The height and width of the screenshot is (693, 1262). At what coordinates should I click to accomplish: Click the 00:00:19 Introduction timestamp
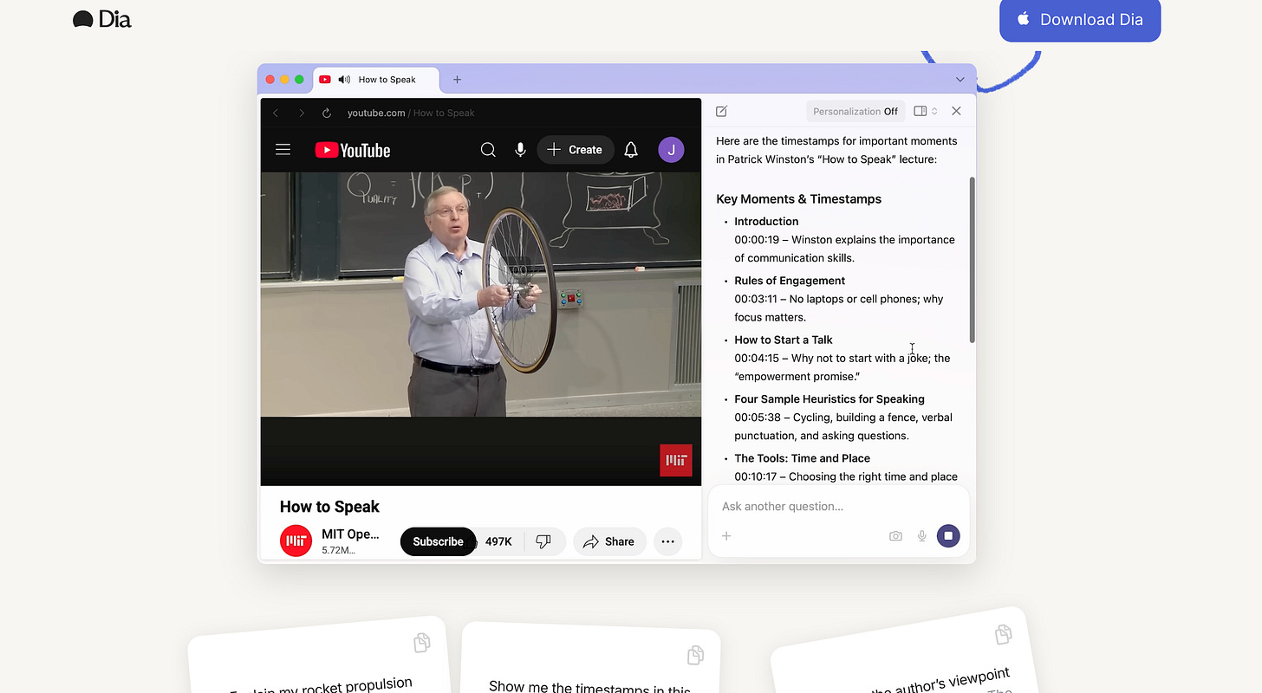point(757,240)
